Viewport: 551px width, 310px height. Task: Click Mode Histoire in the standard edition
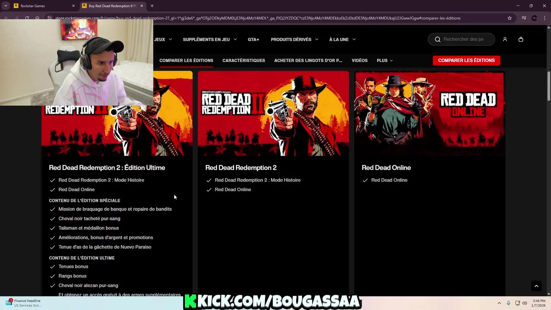click(x=257, y=180)
